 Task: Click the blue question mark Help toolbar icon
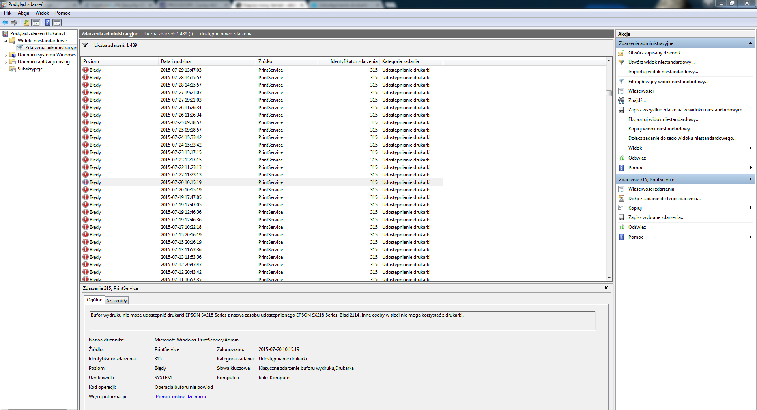tap(47, 22)
